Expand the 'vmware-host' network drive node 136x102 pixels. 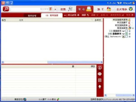(130, 36)
